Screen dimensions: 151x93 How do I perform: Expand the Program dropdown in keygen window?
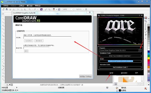point(140,50)
